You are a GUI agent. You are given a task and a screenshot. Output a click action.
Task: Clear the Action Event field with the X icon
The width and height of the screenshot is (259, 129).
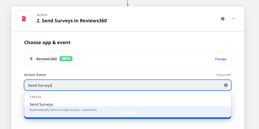pyautogui.click(x=226, y=85)
